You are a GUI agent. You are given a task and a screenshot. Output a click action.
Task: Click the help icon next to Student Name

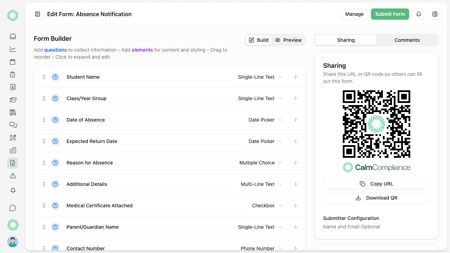55,77
